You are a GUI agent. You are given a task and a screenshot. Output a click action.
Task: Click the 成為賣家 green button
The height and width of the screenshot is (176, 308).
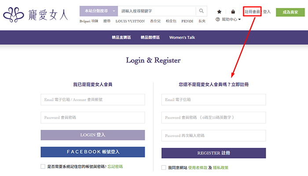(290, 12)
